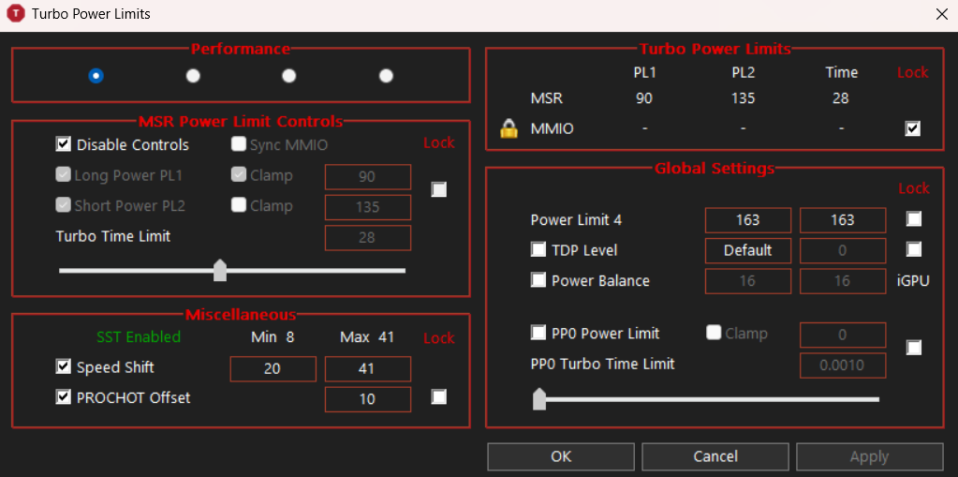
Task: Click the MSR PL1 value 90 in table
Action: [x=644, y=98]
